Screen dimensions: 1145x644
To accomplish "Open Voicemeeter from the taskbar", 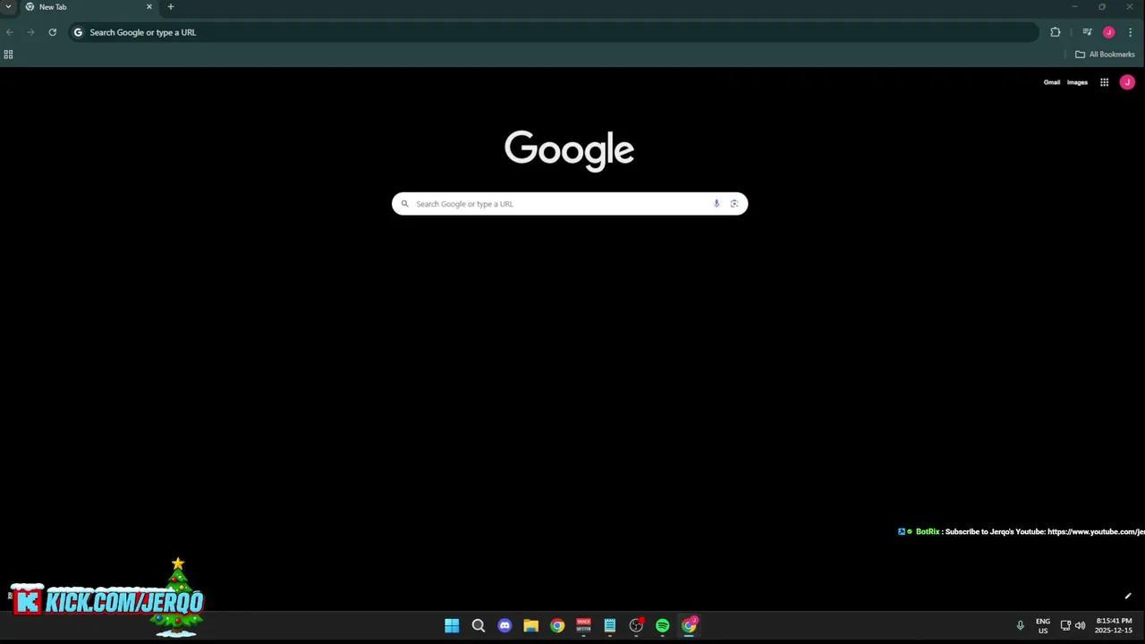I will [584, 626].
